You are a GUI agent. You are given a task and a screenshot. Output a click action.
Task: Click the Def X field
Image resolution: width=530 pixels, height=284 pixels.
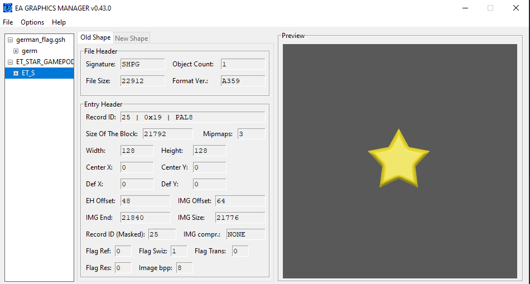coord(137,184)
